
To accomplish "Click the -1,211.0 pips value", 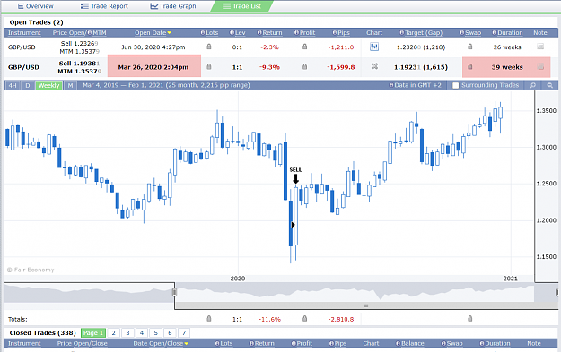I will click(x=340, y=47).
